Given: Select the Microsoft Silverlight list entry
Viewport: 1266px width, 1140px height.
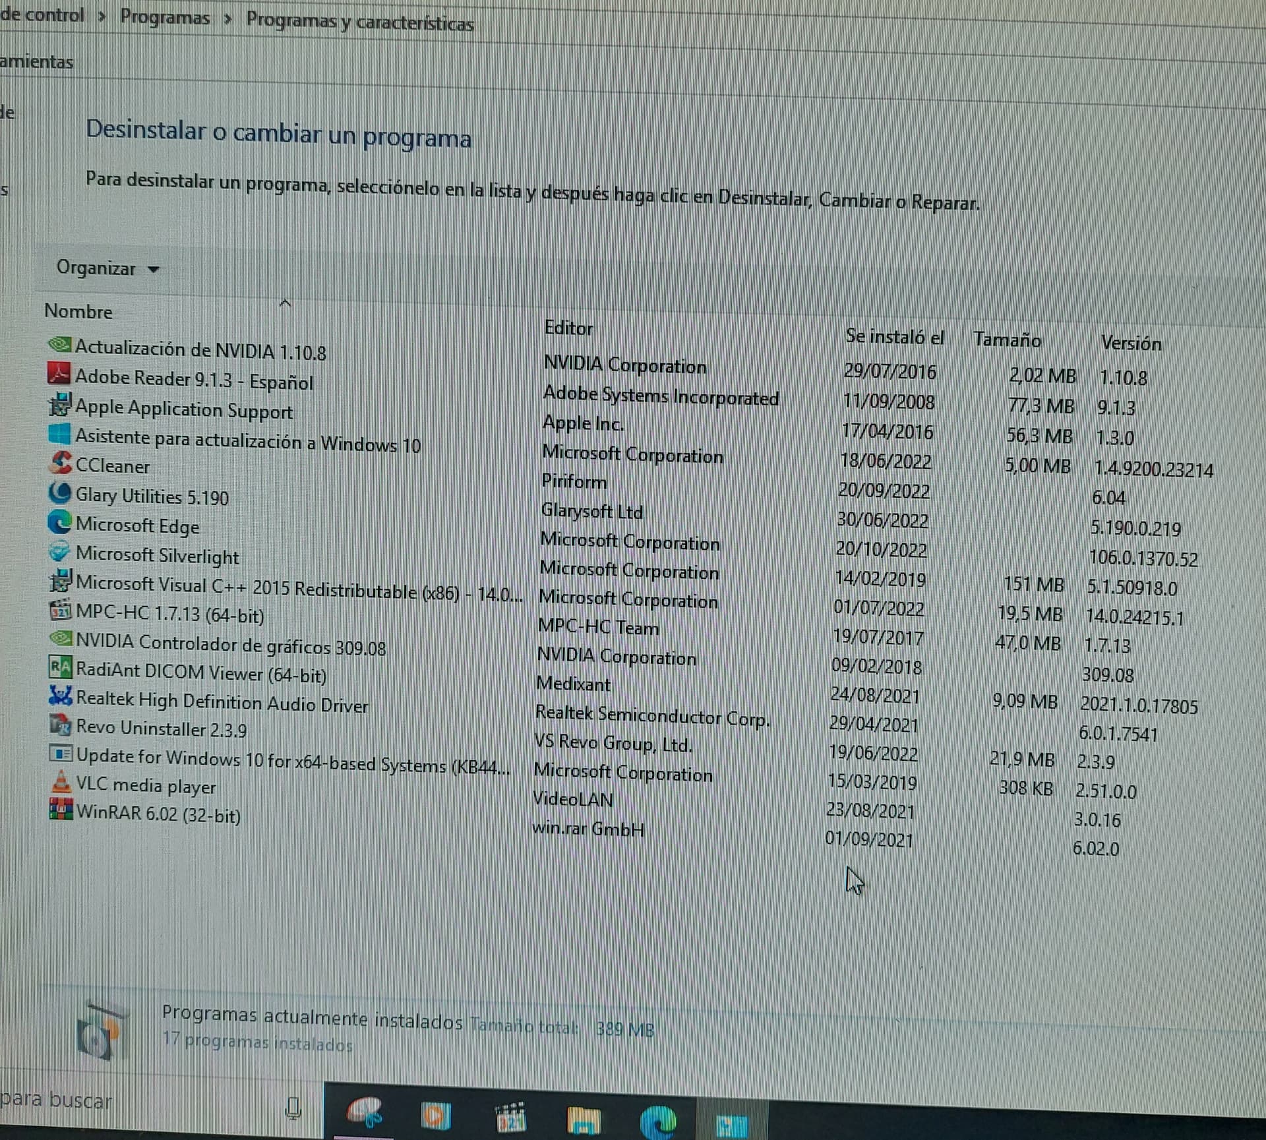Looking at the screenshot, I should (x=157, y=555).
